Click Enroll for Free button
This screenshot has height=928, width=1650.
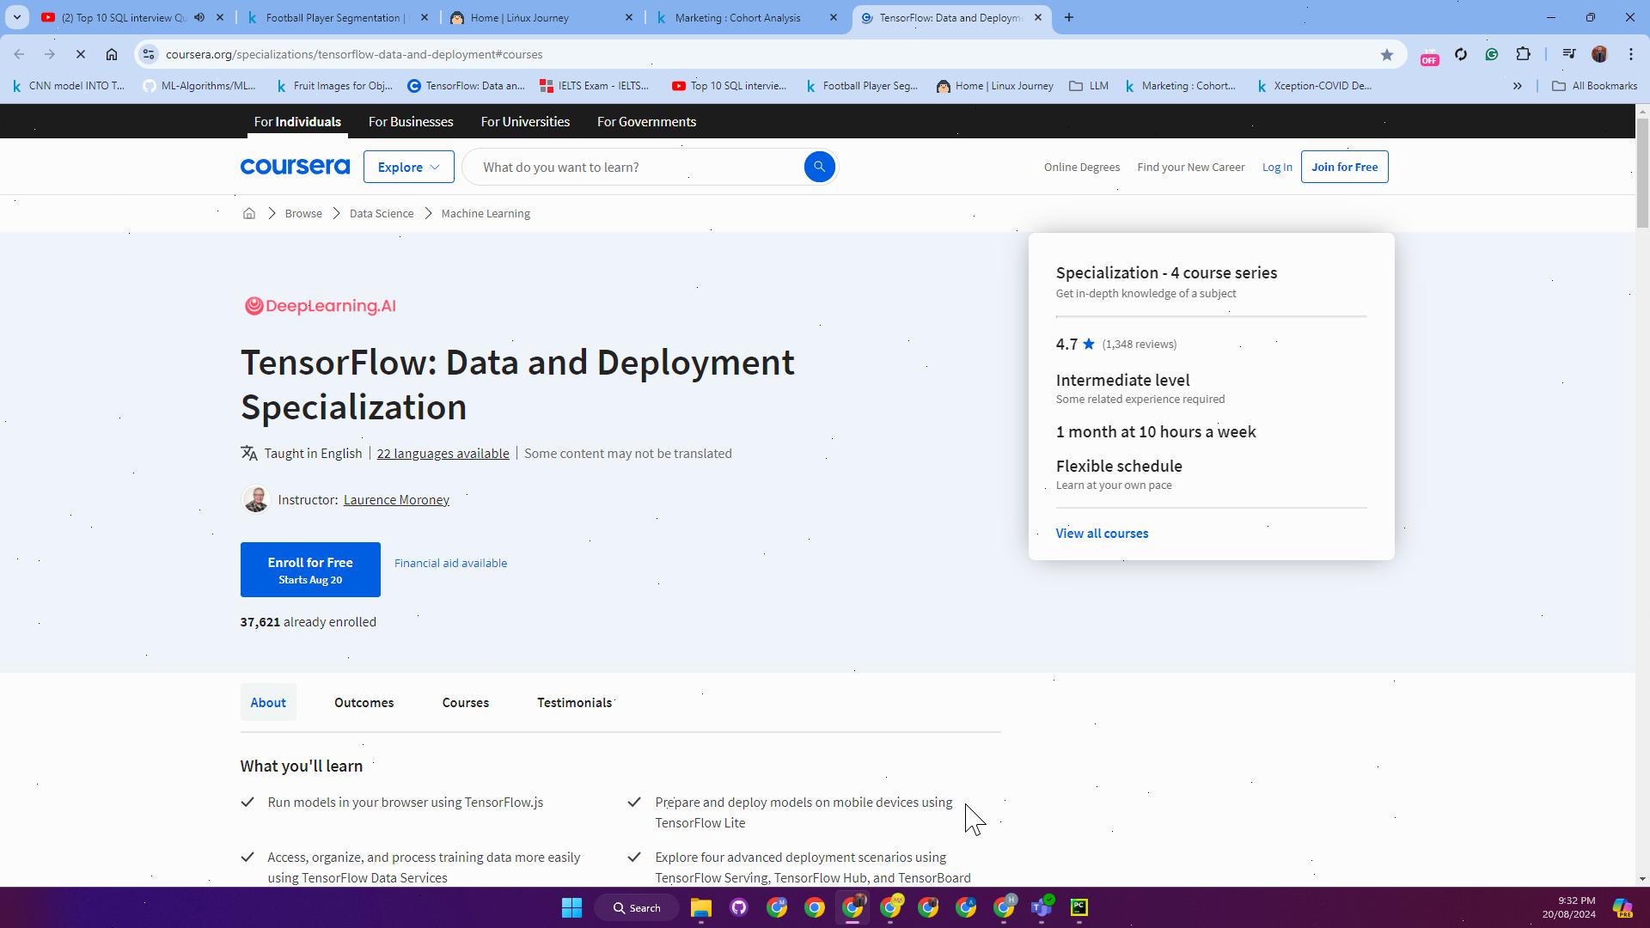pos(310,570)
